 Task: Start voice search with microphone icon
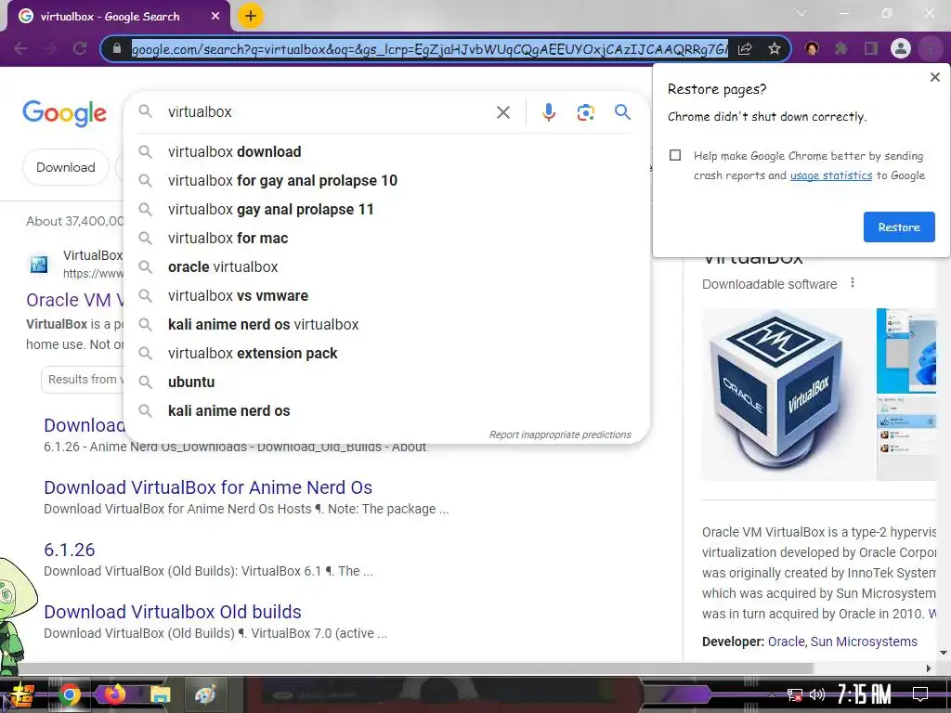(548, 112)
